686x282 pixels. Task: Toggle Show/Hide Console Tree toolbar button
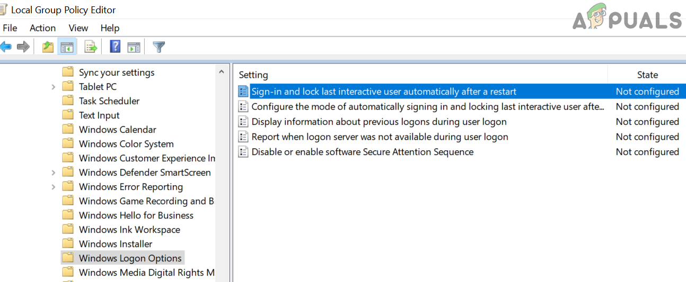(67, 47)
